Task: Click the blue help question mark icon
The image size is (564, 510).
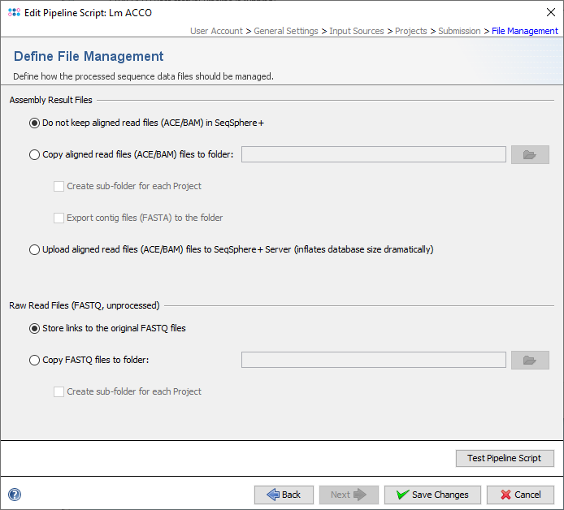Action: [x=15, y=495]
